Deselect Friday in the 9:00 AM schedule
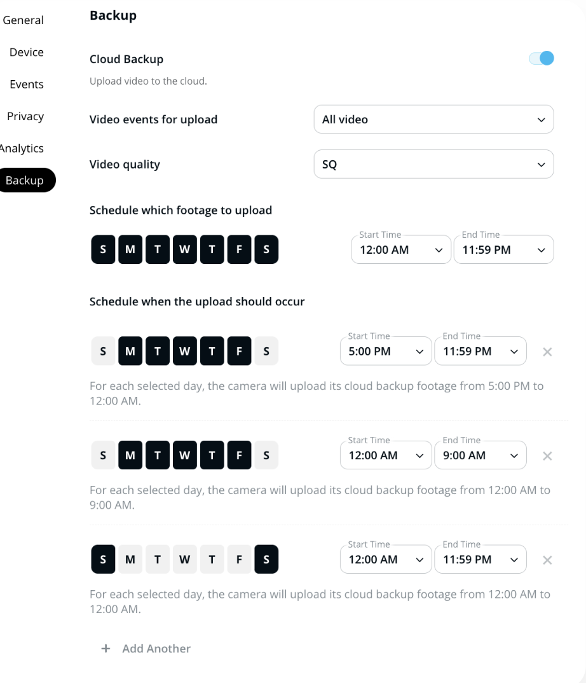 coord(239,455)
